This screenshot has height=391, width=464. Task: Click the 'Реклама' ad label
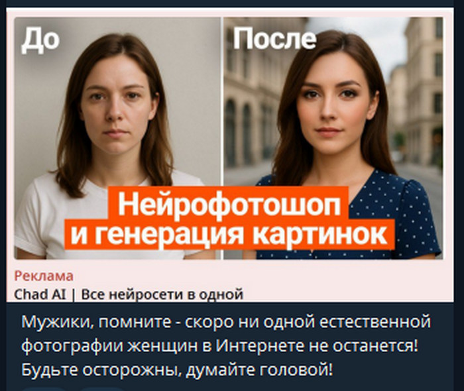(44, 276)
